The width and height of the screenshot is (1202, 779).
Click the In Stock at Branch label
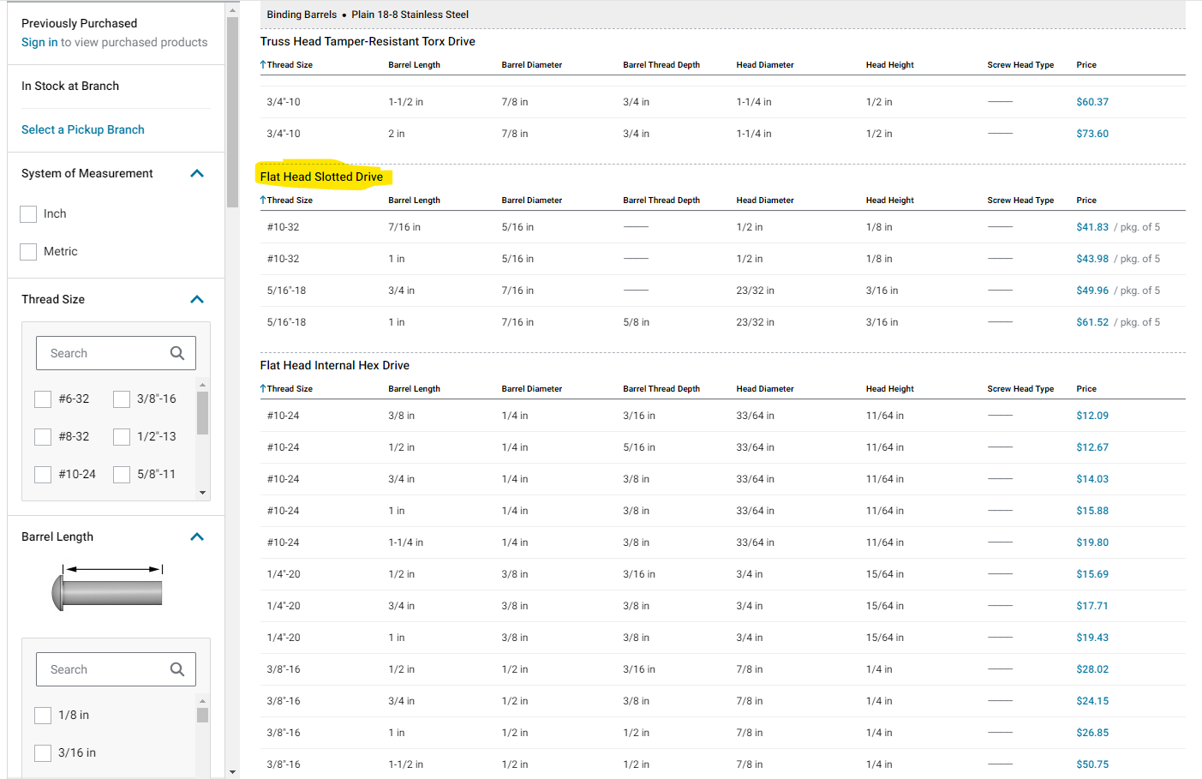click(x=70, y=86)
